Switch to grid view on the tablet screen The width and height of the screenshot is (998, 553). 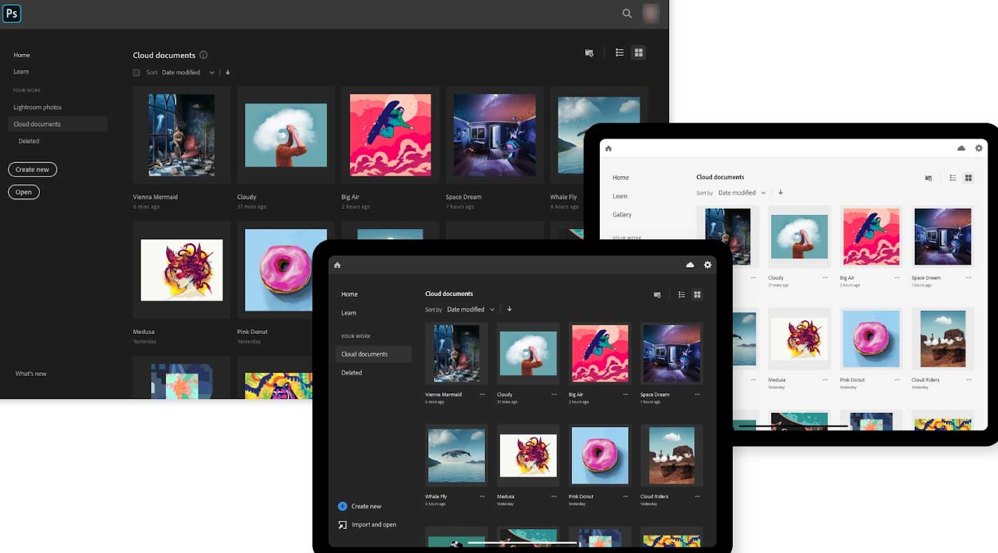[969, 178]
